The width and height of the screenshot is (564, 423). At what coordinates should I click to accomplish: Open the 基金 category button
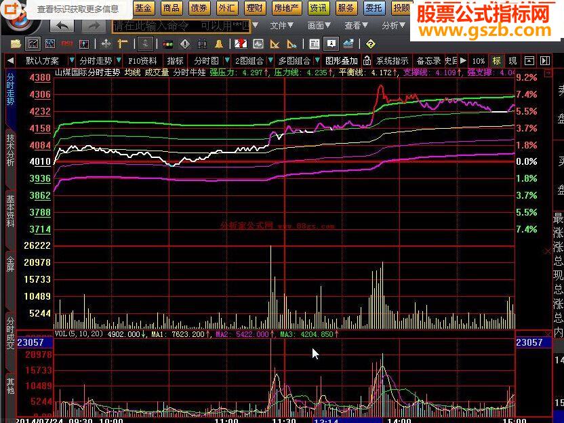tap(144, 7)
